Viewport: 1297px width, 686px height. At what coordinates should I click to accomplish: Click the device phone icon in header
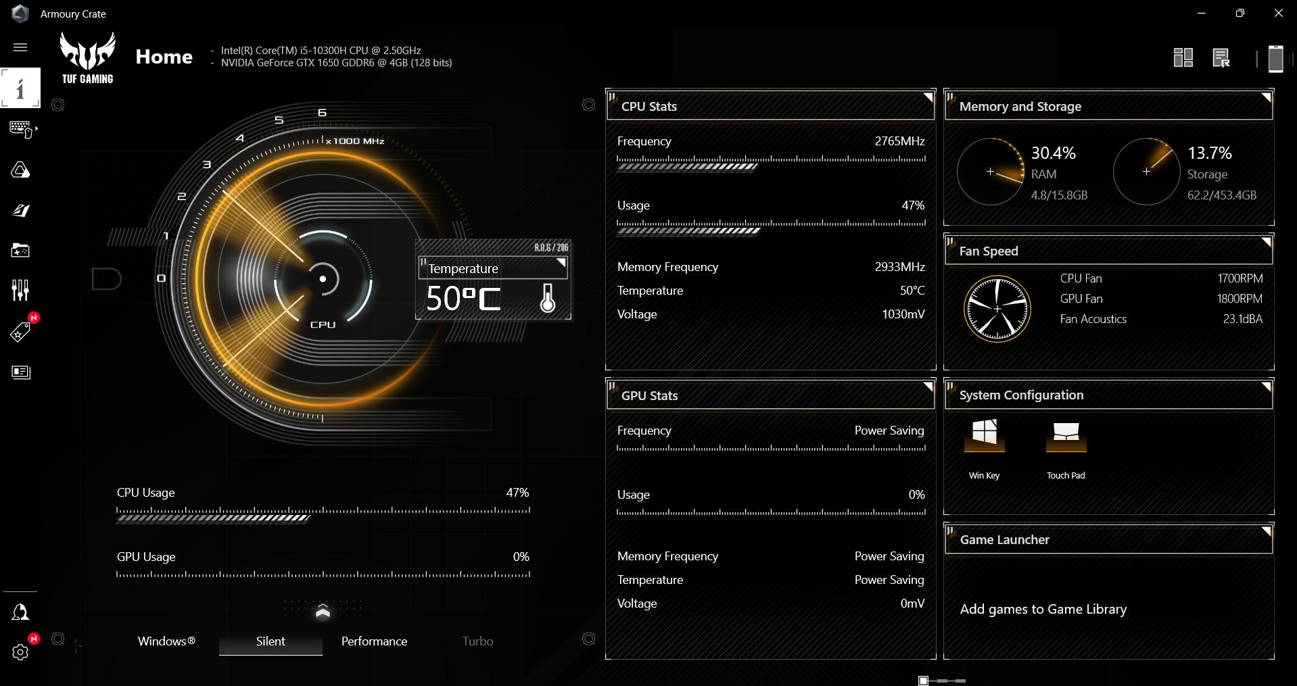(1275, 58)
